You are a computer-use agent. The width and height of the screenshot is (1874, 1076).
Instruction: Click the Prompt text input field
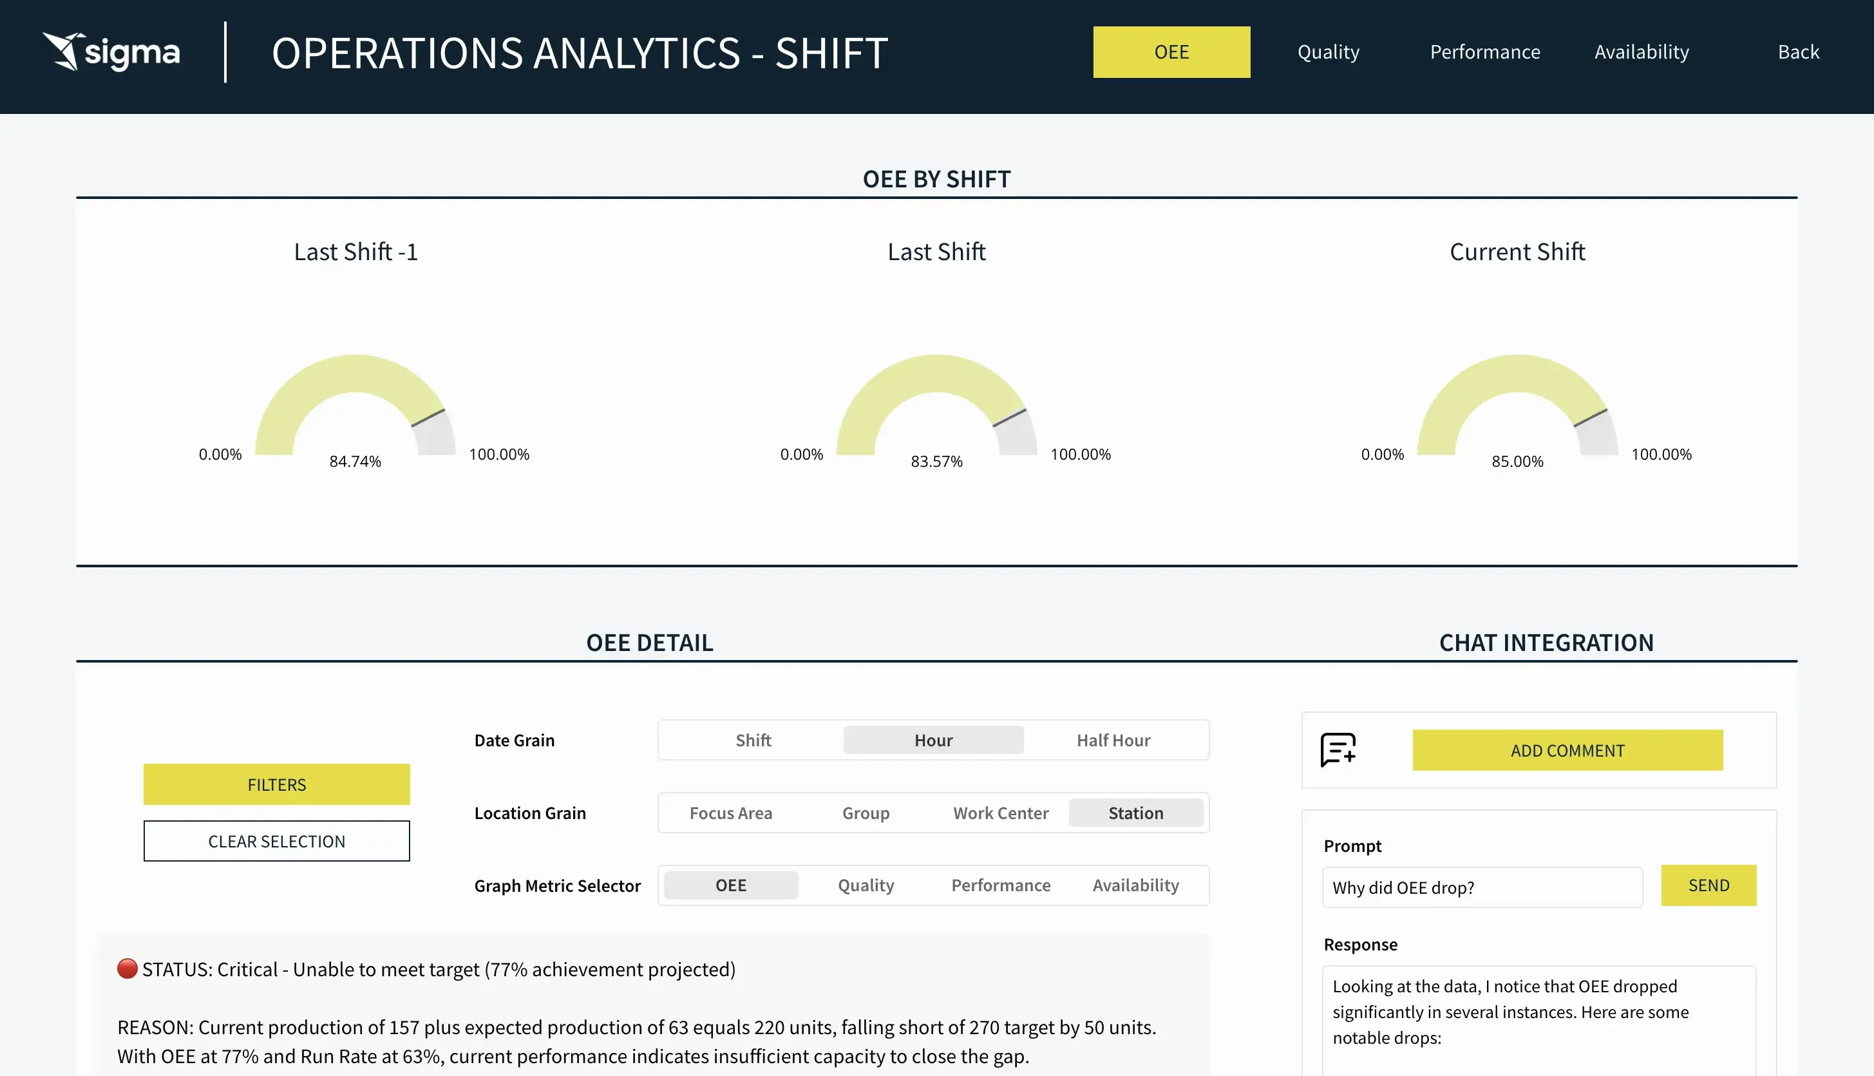point(1482,887)
